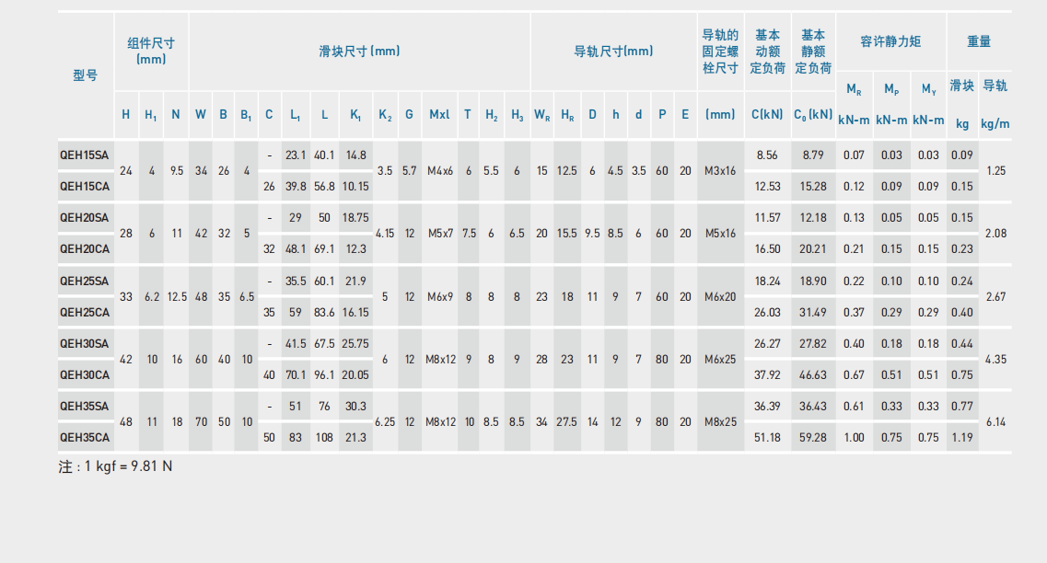Screen dimensions: 1047x563
Task: Click the 型号 column header
Action: [x=85, y=76]
